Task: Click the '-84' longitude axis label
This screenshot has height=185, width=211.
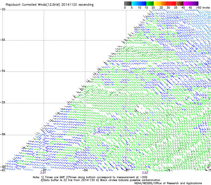Action: pos(85,170)
